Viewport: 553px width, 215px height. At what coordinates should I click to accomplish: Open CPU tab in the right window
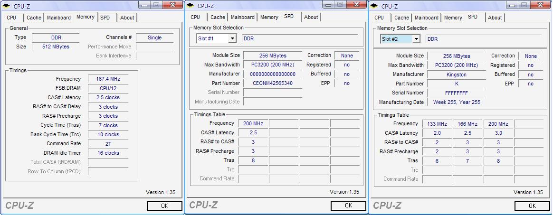(x=379, y=18)
